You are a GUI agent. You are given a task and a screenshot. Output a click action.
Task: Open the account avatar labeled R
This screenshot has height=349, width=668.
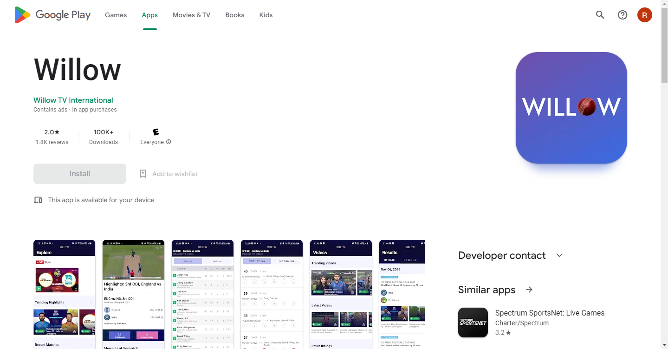[645, 15]
